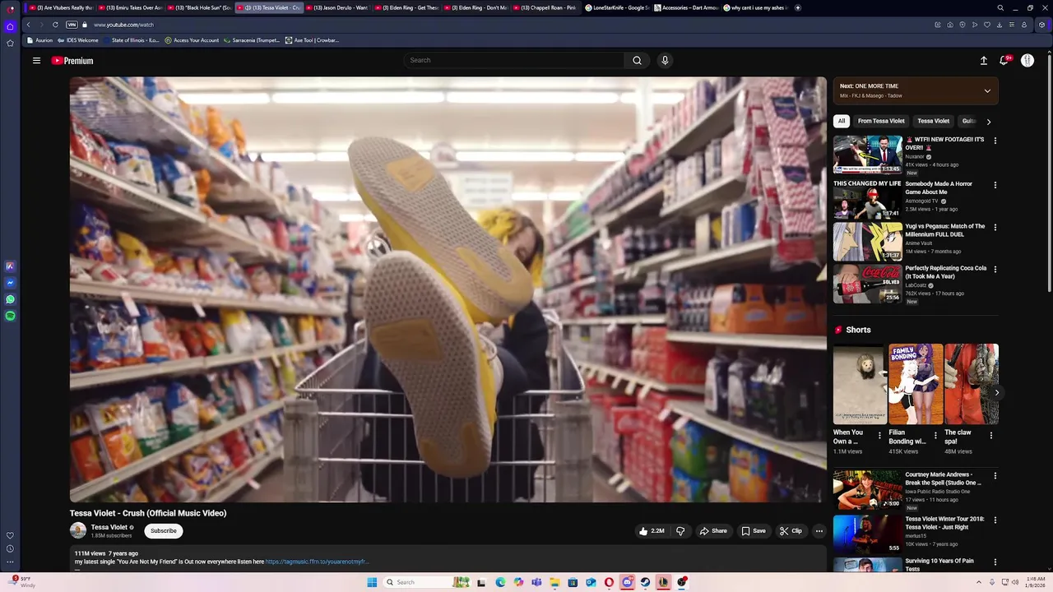The image size is (1053, 592).
Task: Select the From Tessa Violet chip
Action: pyautogui.click(x=881, y=121)
